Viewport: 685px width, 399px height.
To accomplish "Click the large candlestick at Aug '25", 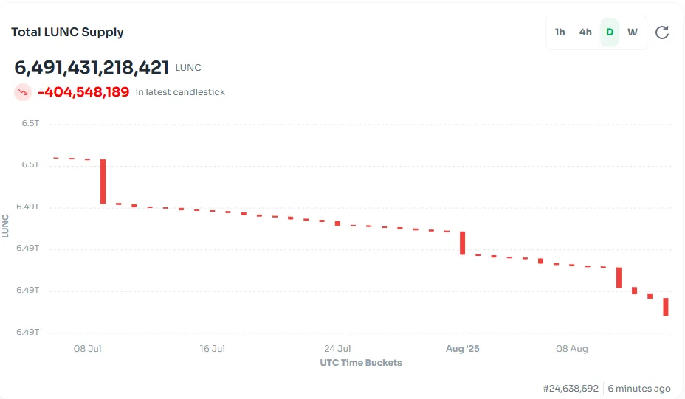I will [x=463, y=243].
